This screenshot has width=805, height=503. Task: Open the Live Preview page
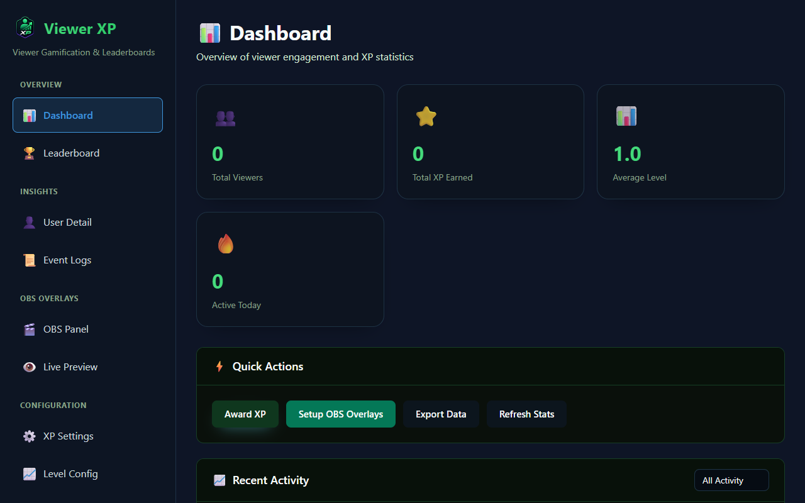87,367
